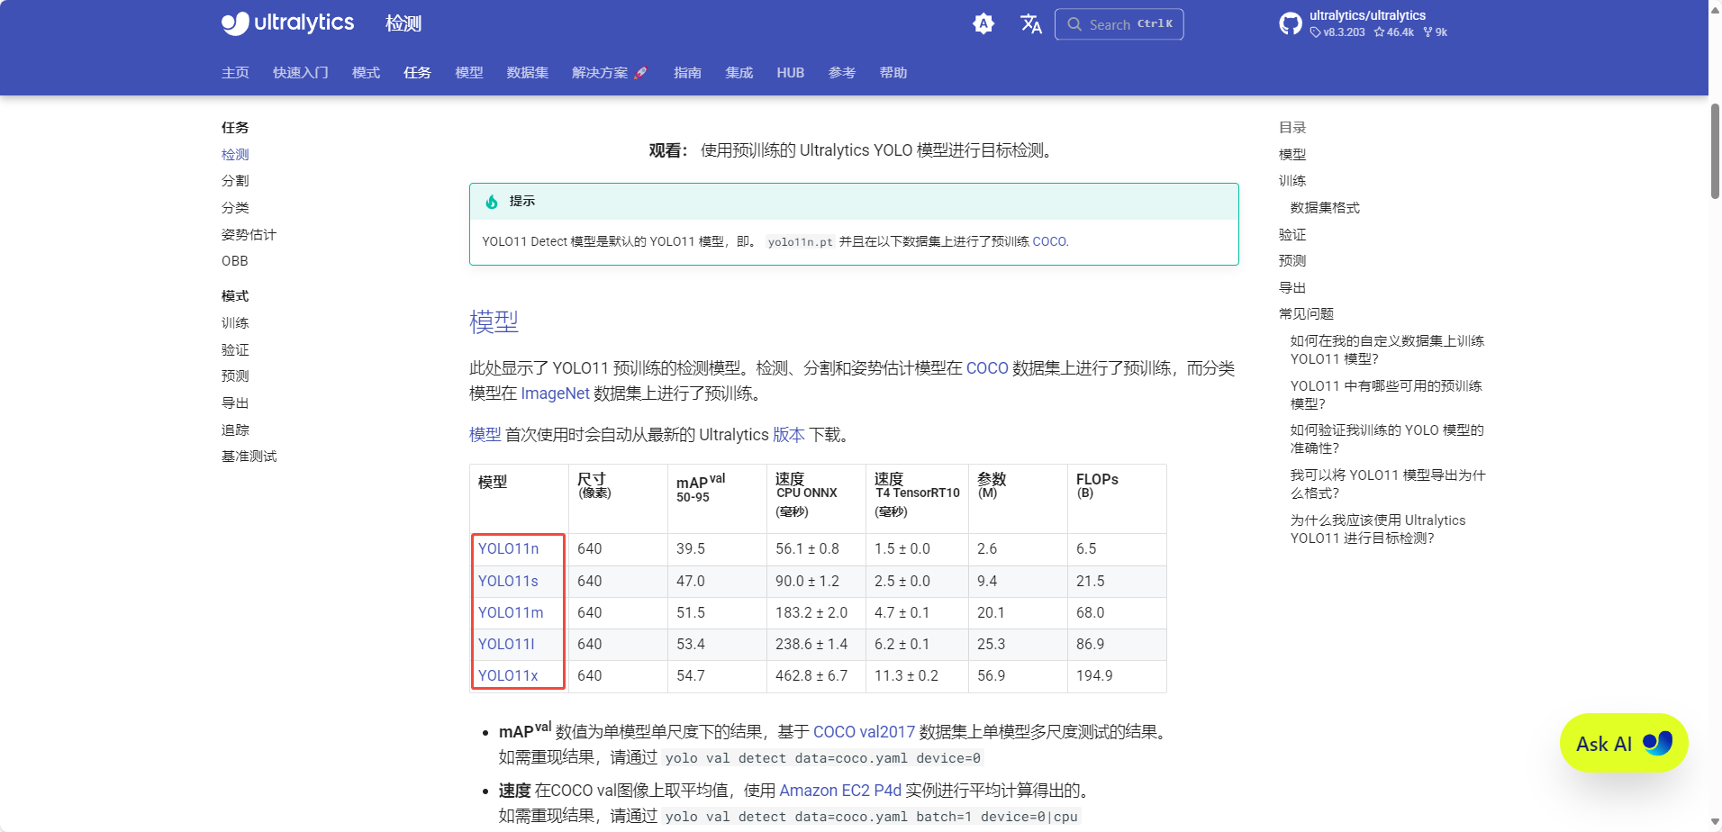Viewport: 1722px width, 832px height.
Task: Open the language selection icon
Action: coord(1030,24)
